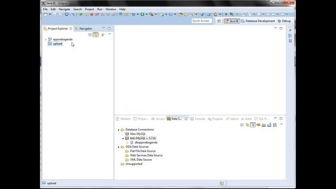
Task: Click the red Terminate stop icon
Action: (91, 14)
